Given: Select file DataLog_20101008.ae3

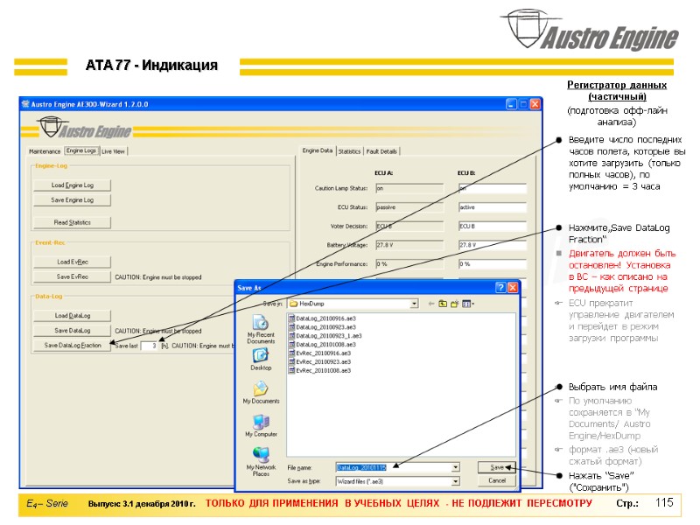Looking at the screenshot, I should click(x=322, y=344).
